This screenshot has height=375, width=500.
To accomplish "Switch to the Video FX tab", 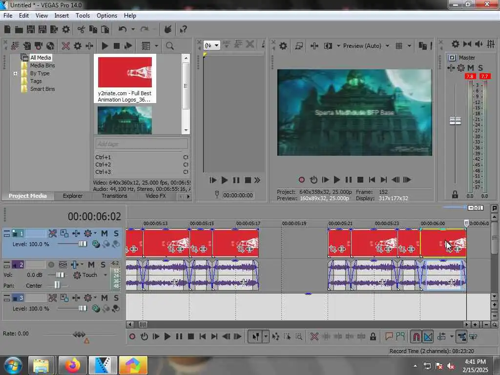I will pos(156,196).
